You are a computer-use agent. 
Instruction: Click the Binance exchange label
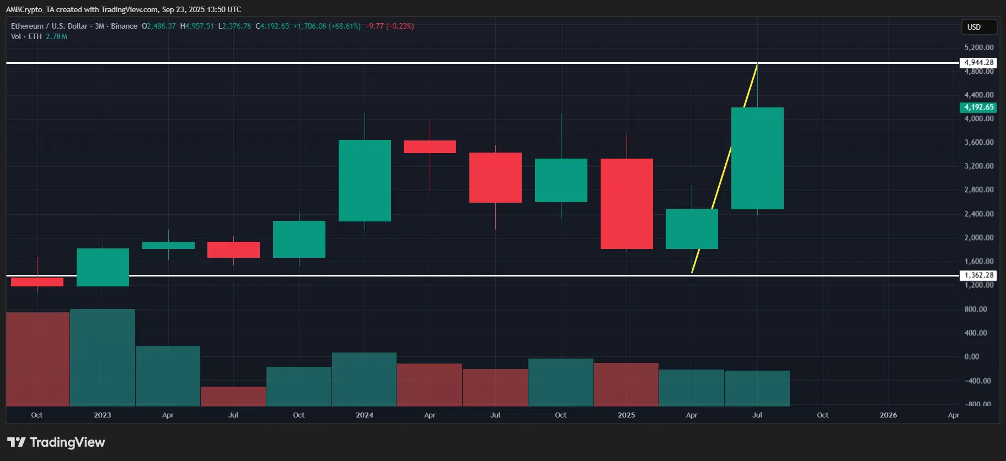point(124,26)
